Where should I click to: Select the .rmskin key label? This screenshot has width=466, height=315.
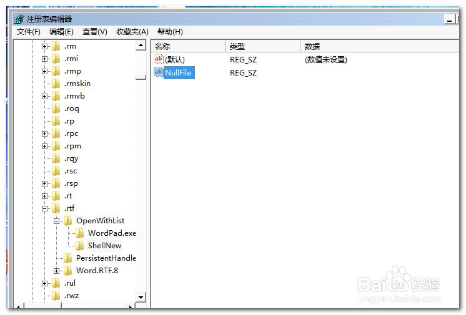click(x=77, y=84)
